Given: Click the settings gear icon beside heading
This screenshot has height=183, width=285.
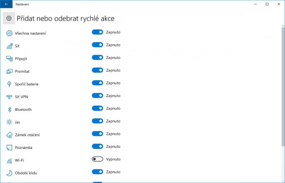Looking at the screenshot, I should pyautogui.click(x=9, y=19).
